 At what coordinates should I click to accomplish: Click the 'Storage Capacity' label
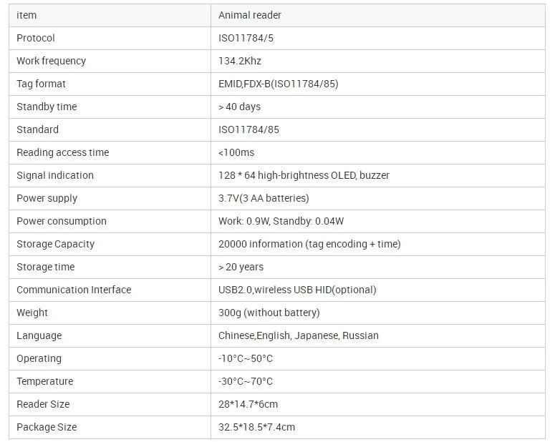pos(55,244)
